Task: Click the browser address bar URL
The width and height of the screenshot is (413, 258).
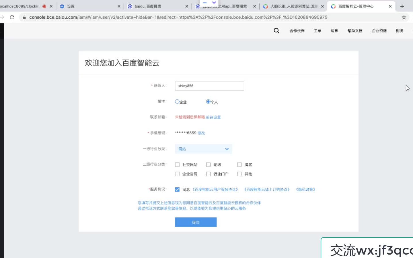Action: pos(178,17)
